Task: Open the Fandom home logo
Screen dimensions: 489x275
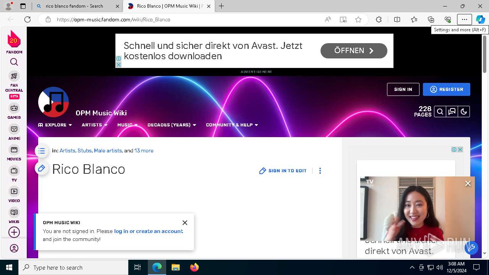Action: click(14, 42)
